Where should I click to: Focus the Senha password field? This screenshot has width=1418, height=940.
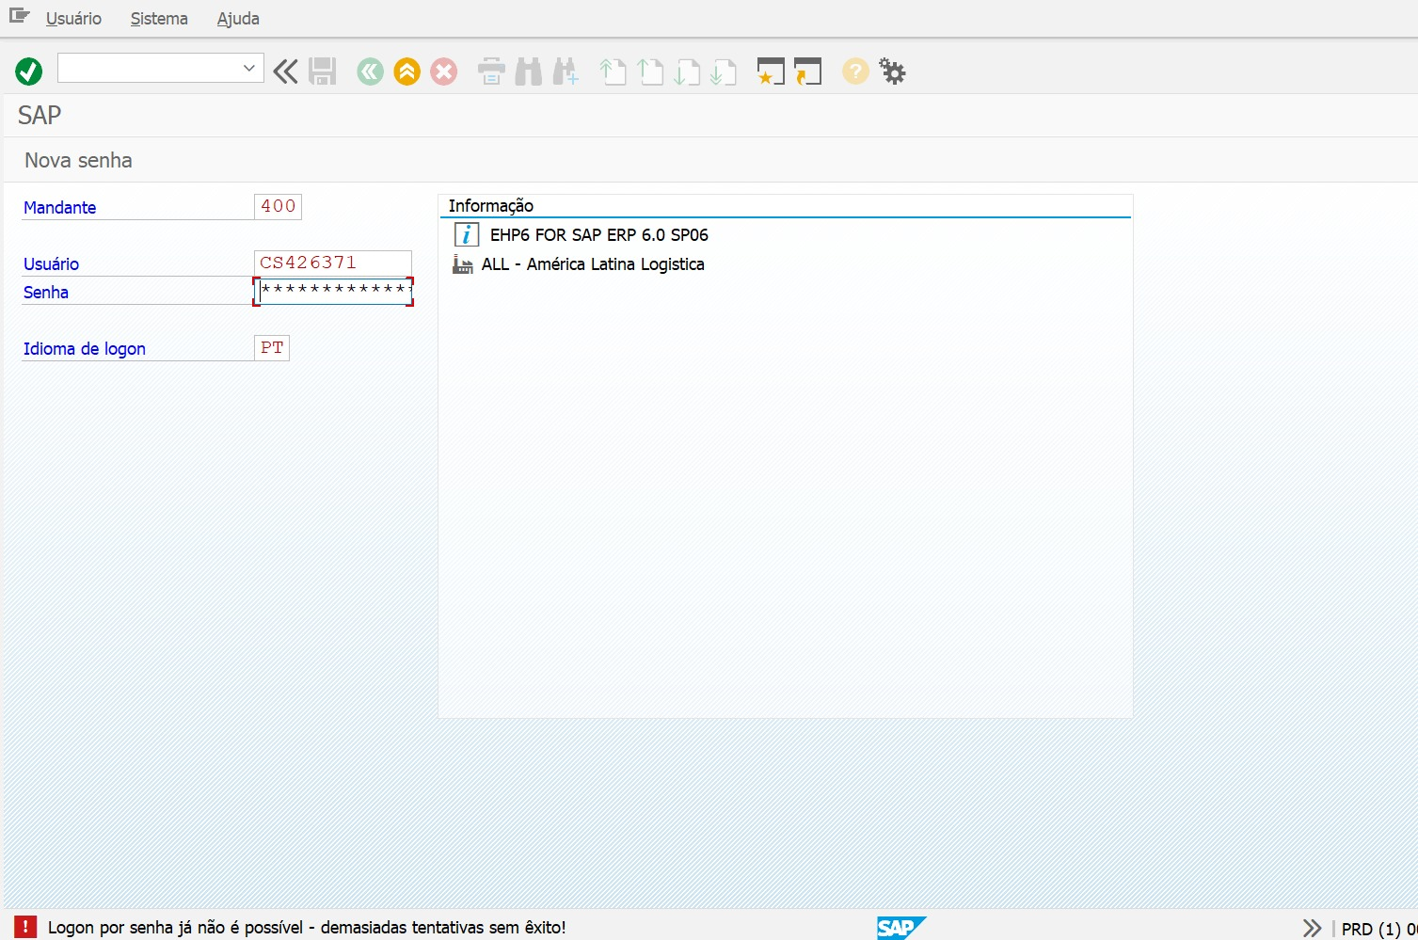tap(333, 292)
